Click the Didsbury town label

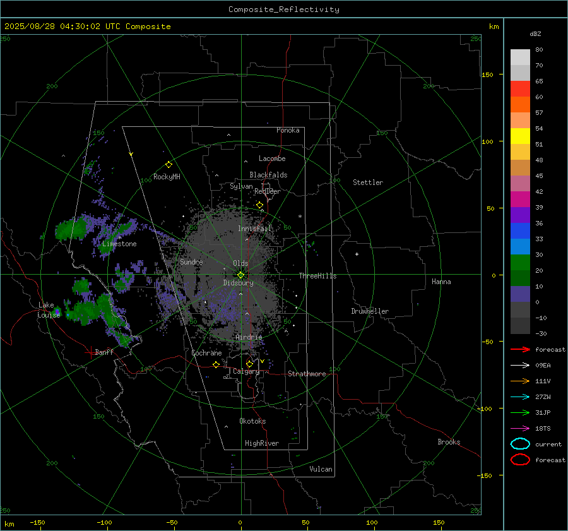pos(238,283)
